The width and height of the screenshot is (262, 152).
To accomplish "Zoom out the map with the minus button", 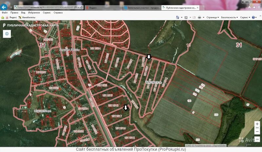I will pos(257,132).
